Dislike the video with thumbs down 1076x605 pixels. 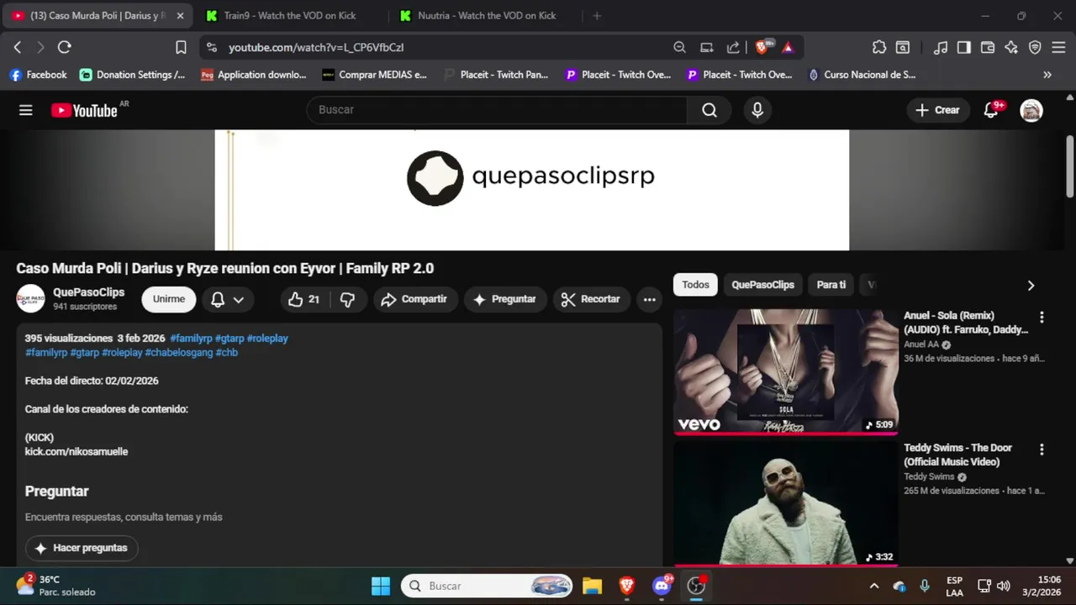[x=347, y=299]
